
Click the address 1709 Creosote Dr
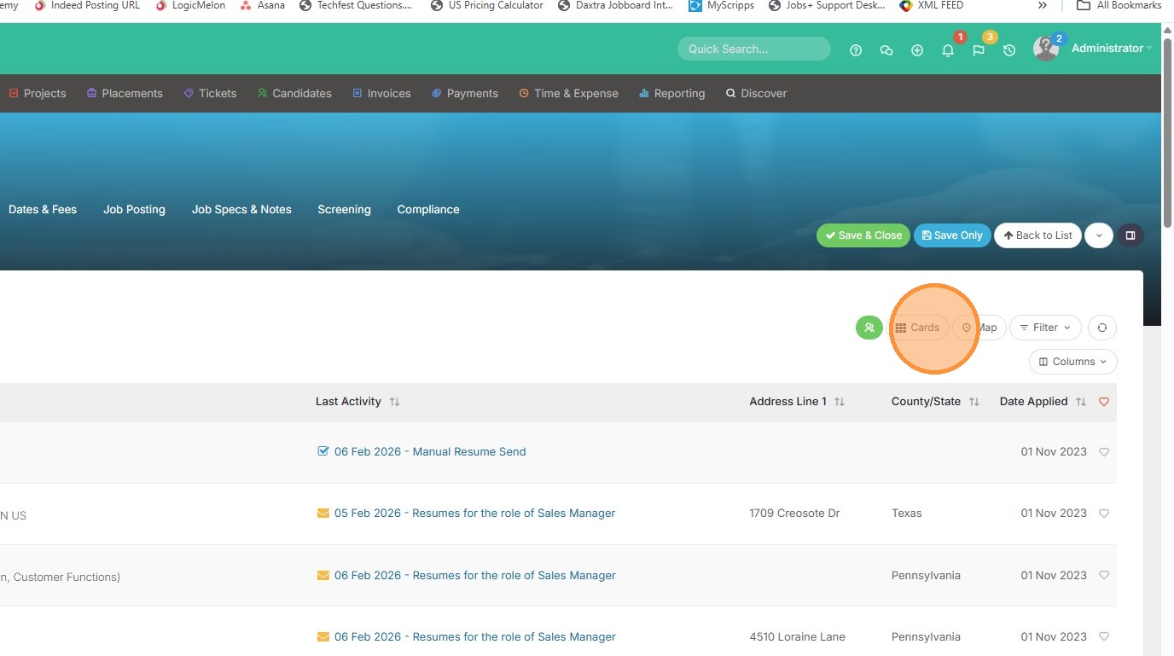[x=794, y=514]
